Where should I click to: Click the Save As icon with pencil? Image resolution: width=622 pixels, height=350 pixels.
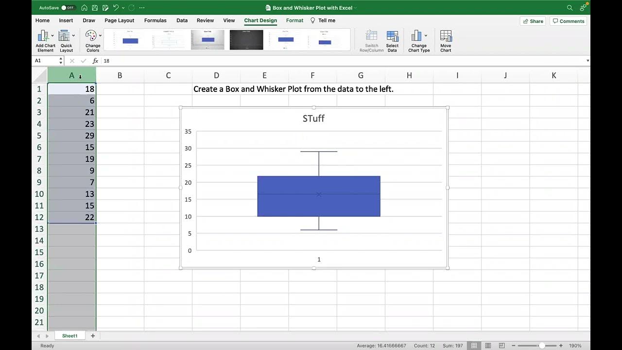coord(105,8)
